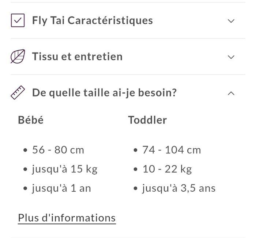Click the Bébé column heading
256x238 pixels.
point(31,120)
